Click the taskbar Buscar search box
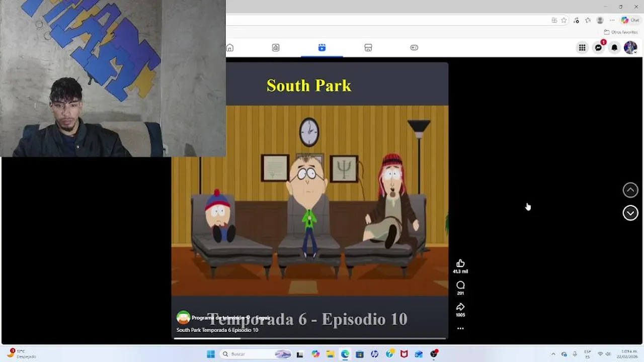The width and height of the screenshot is (644, 362). tap(257, 354)
